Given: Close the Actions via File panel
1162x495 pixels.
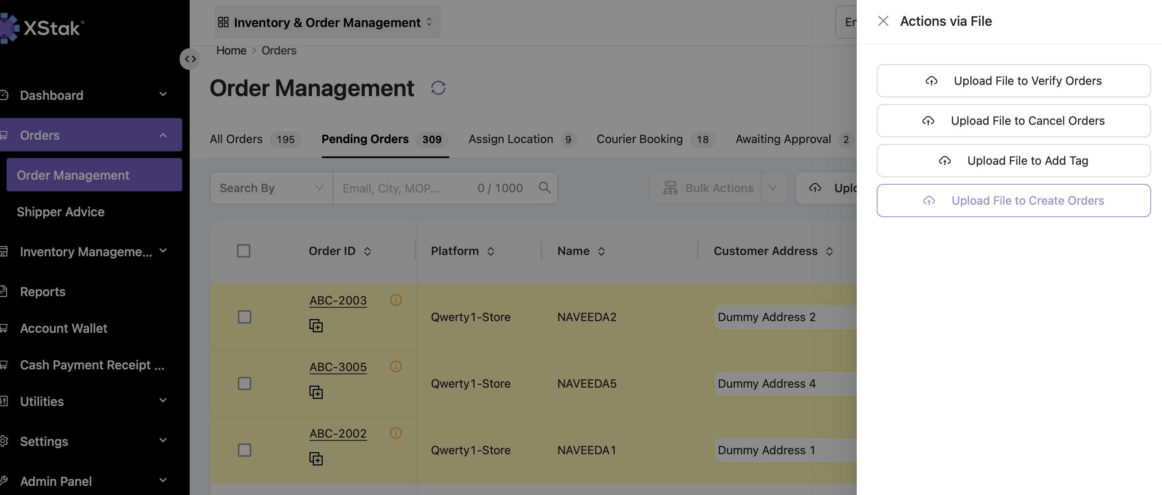Looking at the screenshot, I should coord(883,21).
